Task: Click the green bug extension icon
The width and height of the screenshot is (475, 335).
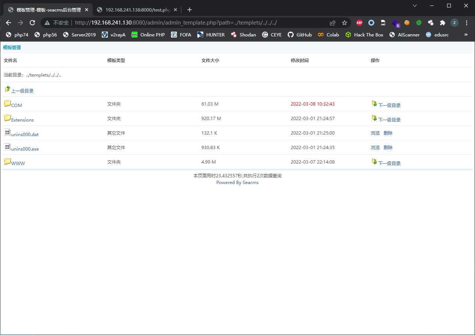Action: click(419, 23)
